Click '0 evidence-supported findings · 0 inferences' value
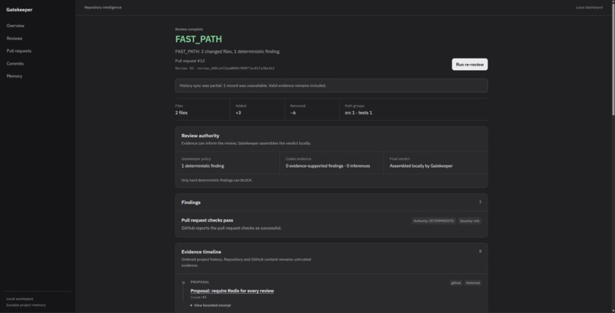Viewport: 615px width, 313px height. (327, 166)
